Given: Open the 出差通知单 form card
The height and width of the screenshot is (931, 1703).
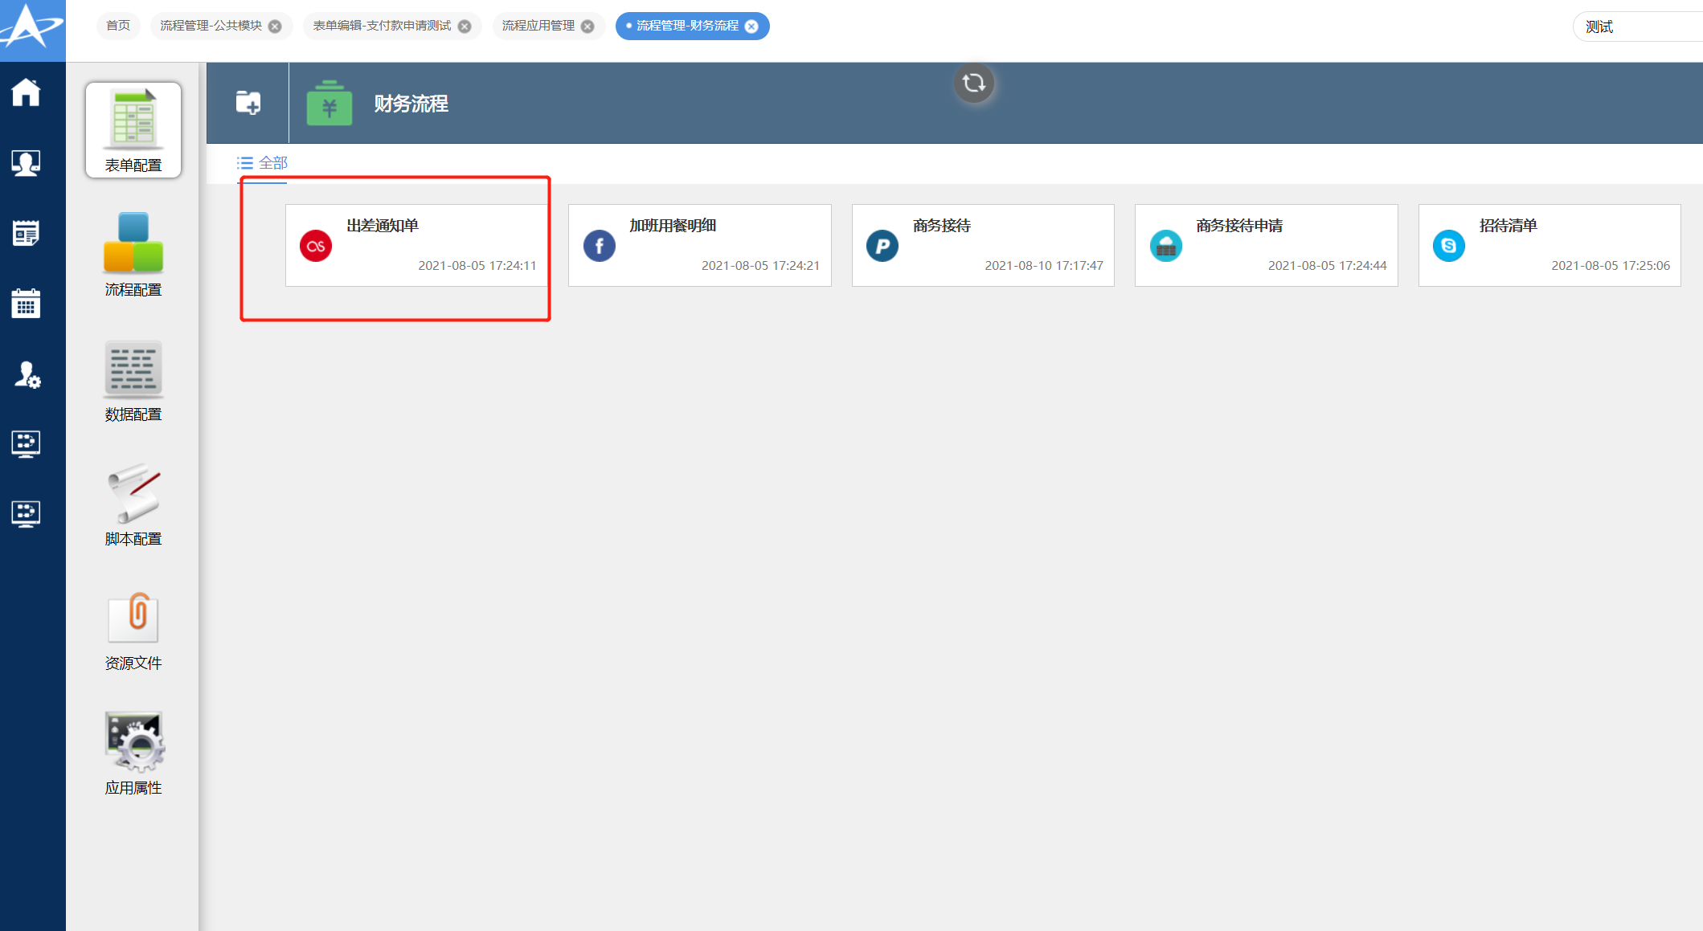Looking at the screenshot, I should pos(416,245).
